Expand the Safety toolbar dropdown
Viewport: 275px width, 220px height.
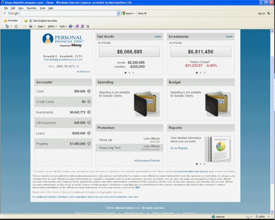click(52, 27)
